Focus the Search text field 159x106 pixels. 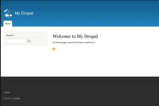[x=16, y=41]
